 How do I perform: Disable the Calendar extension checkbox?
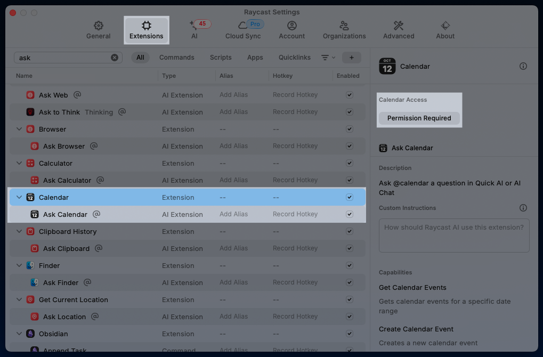tap(350, 197)
